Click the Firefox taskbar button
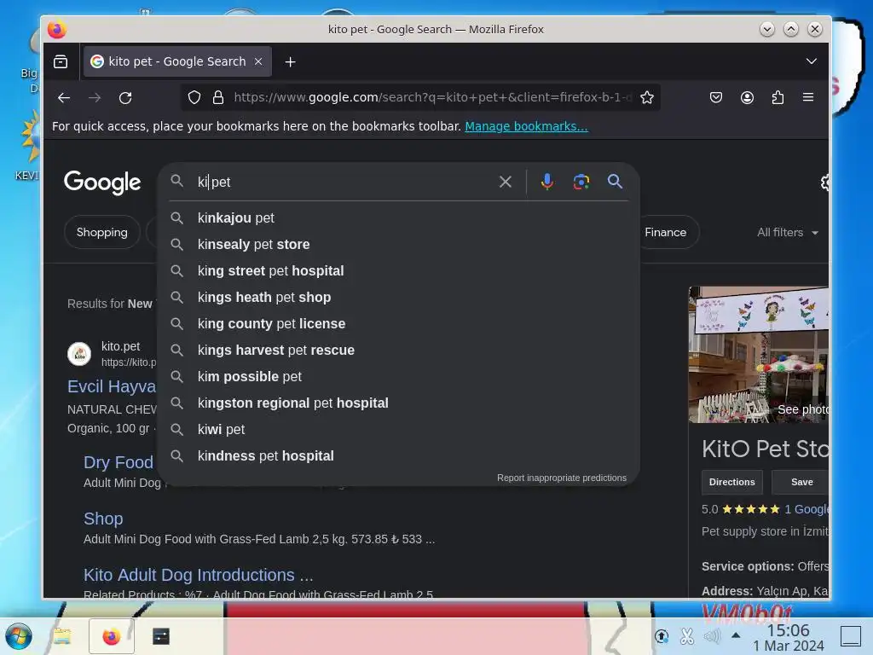 pos(112,636)
